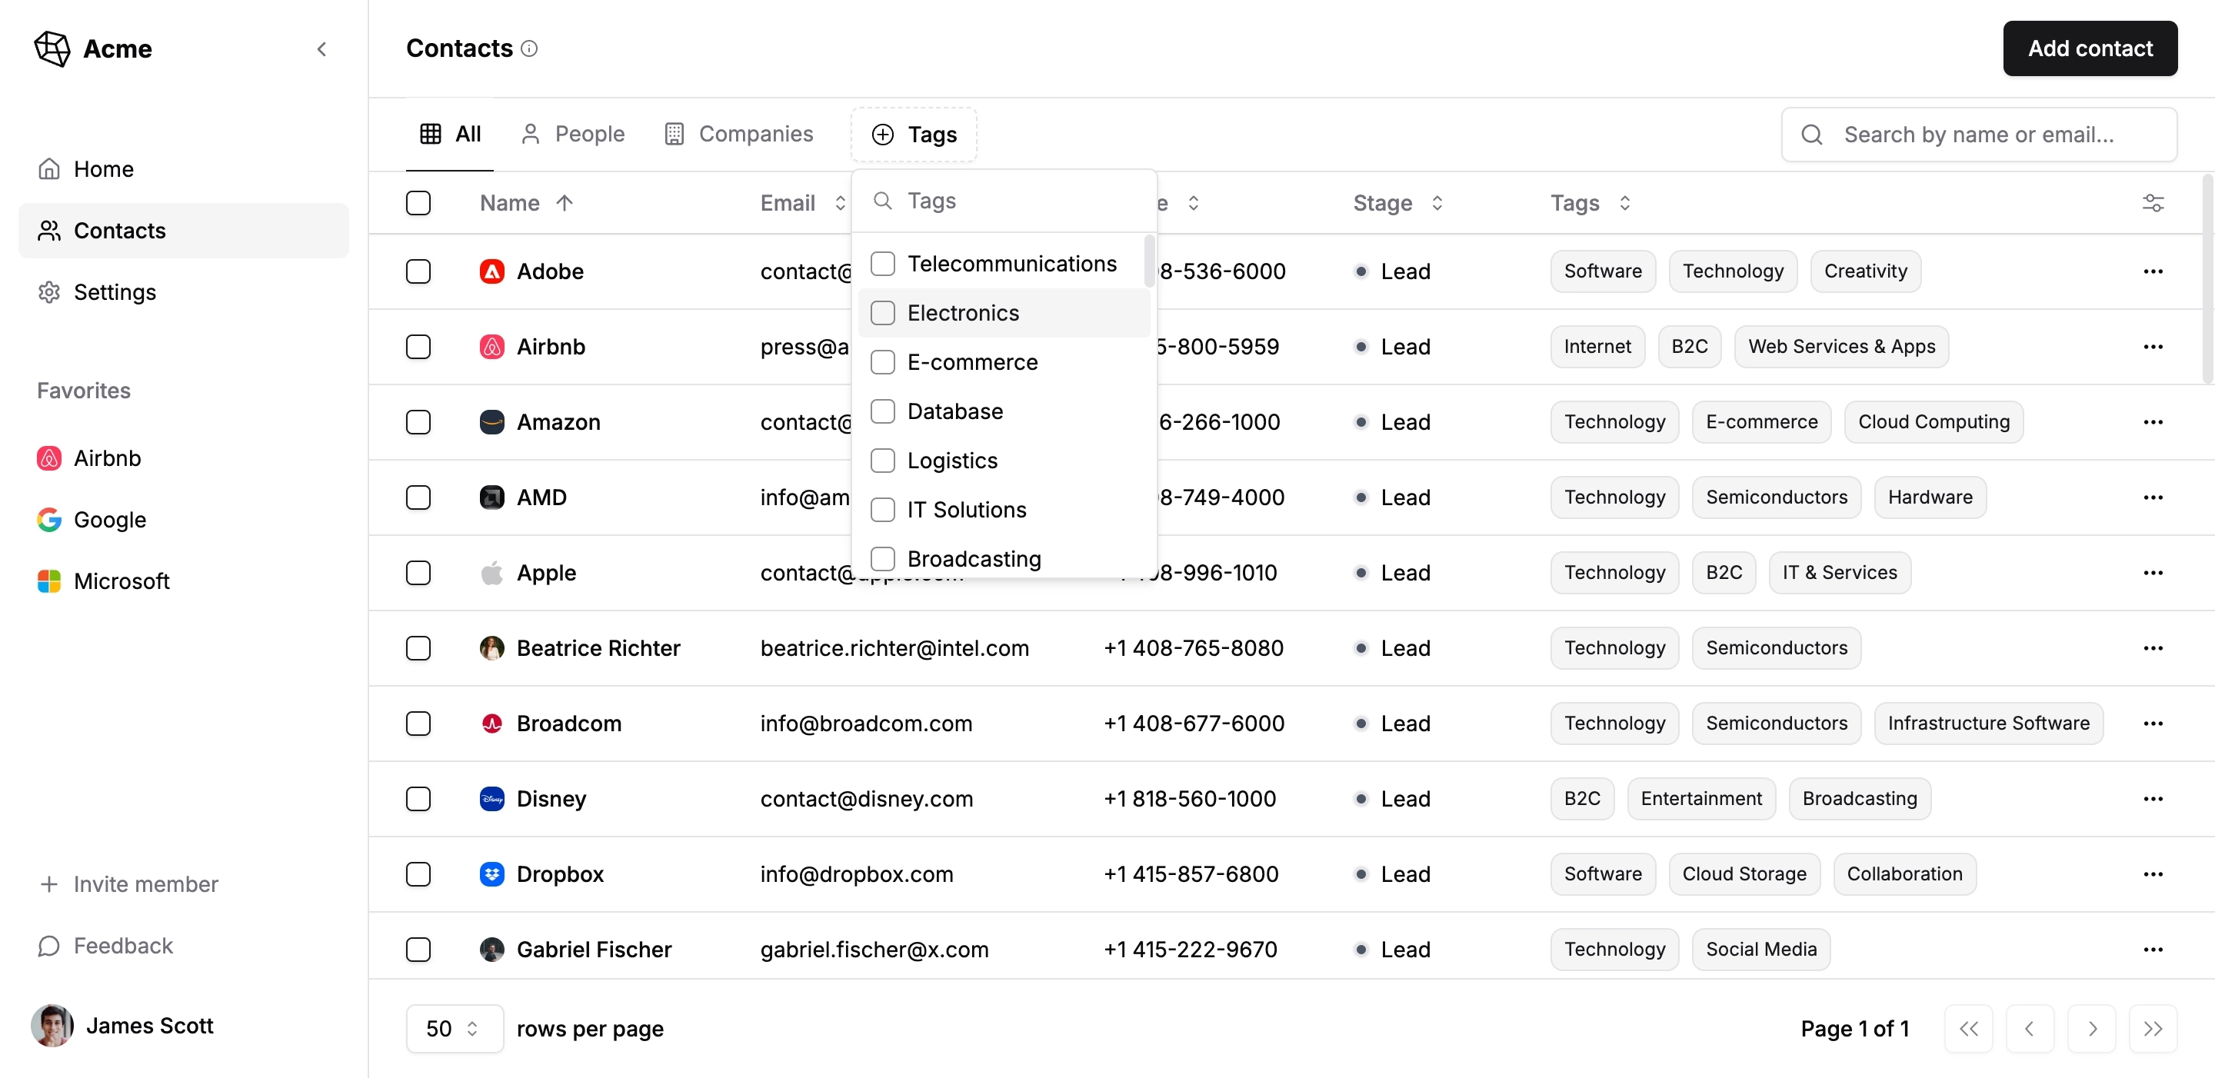This screenshot has width=2215, height=1078.
Task: Click the Settings icon in sidebar
Action: point(51,291)
